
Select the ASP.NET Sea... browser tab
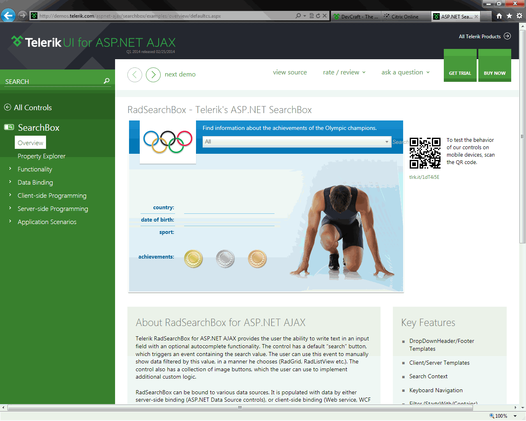[x=456, y=16]
